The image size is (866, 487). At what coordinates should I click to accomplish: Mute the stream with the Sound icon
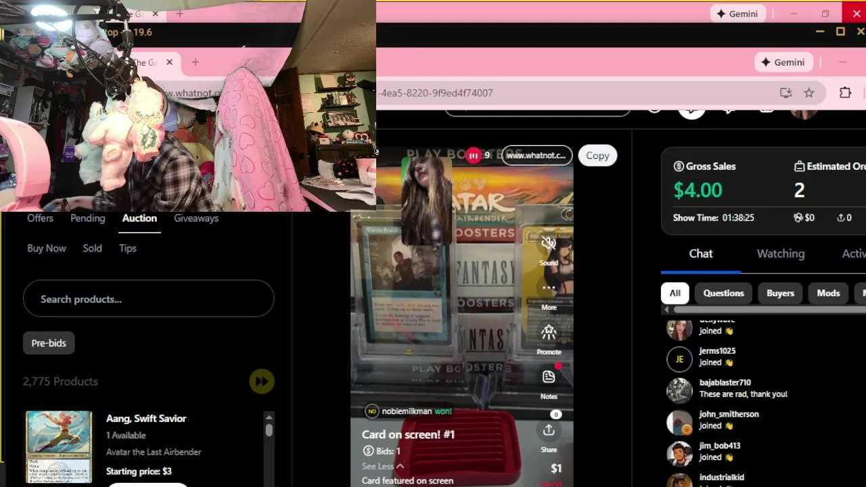[549, 243]
